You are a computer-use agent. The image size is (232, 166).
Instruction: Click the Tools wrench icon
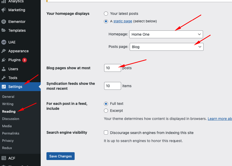click(4, 78)
